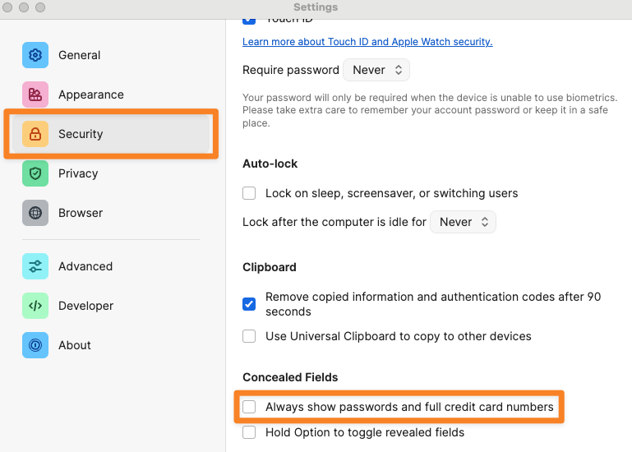This screenshot has width=632, height=452.
Task: Click the Privacy shield icon
Action: [x=35, y=173]
